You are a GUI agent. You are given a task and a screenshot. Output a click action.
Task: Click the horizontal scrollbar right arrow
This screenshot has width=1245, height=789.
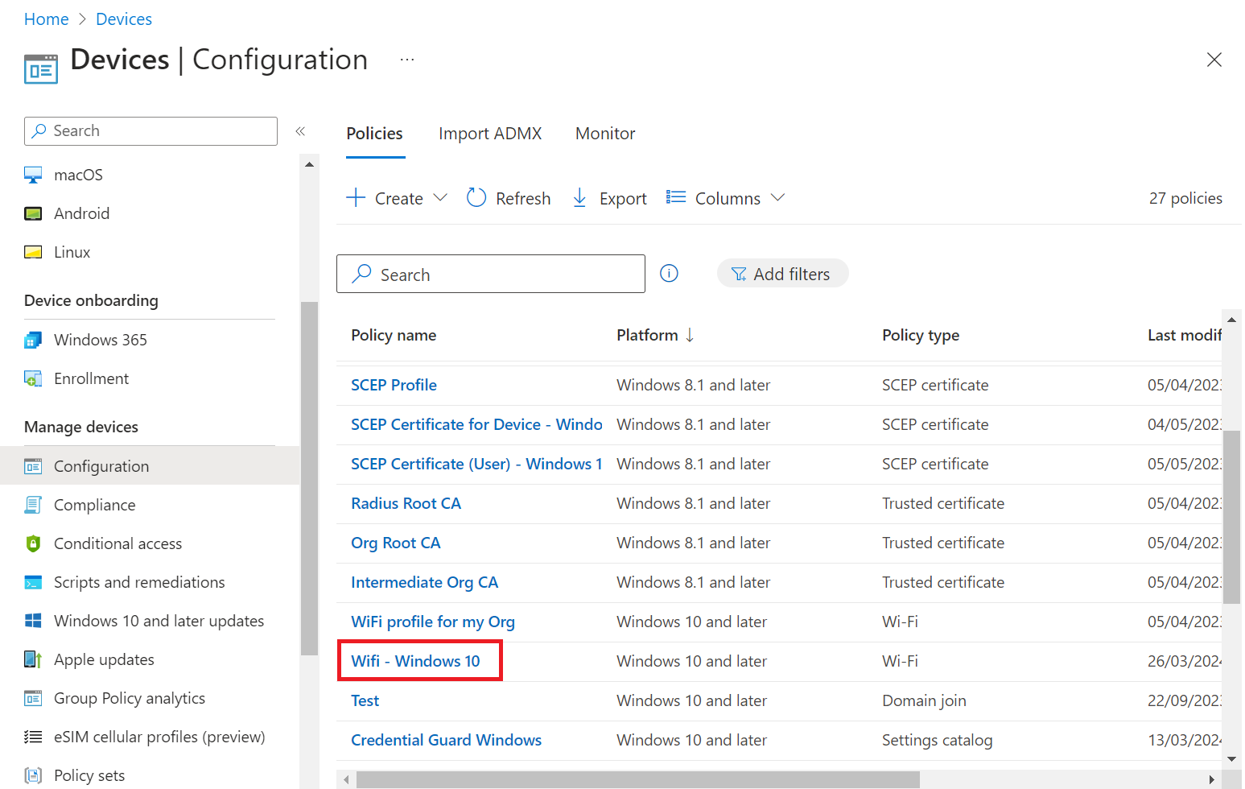pos(1212,779)
